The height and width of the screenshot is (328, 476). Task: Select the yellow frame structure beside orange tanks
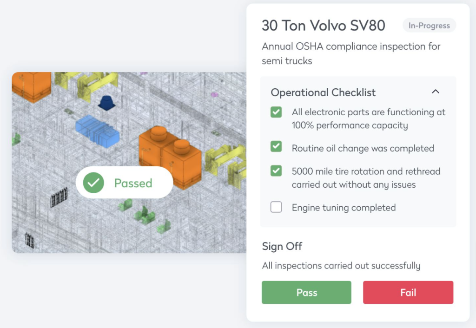pyautogui.click(x=225, y=159)
